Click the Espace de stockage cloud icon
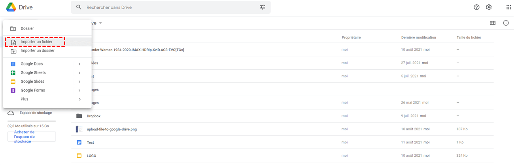 pyautogui.click(x=11, y=113)
